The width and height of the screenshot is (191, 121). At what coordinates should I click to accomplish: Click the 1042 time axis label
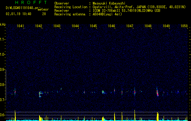pyautogui.click(x=39, y=26)
